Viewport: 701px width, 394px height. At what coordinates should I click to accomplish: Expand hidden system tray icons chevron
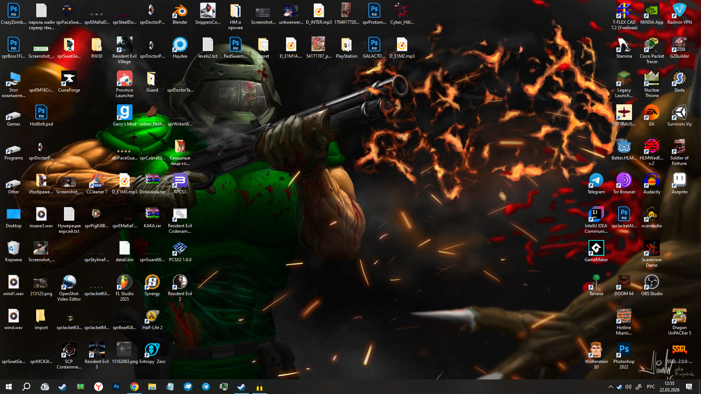tap(610, 387)
